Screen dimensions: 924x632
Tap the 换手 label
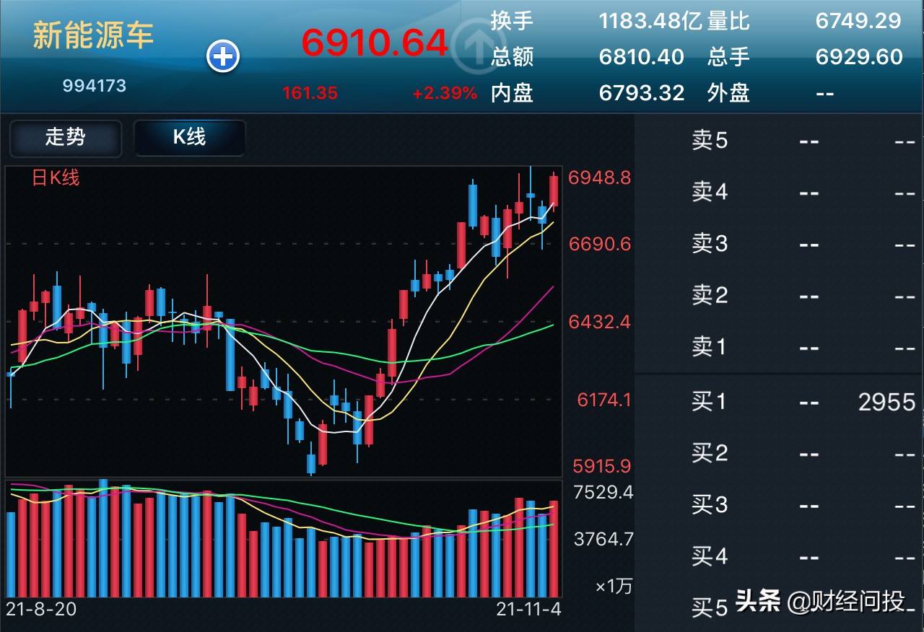point(512,20)
